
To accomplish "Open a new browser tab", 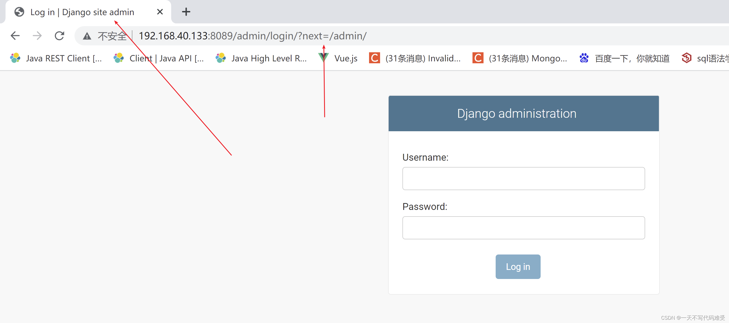I will pyautogui.click(x=186, y=12).
